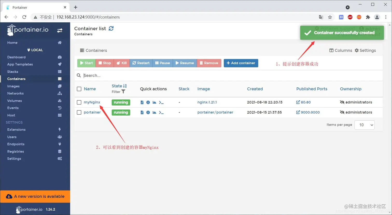Image resolution: width=392 pixels, height=215 pixels.
Task: Open the myNginx container link
Action: click(92, 102)
